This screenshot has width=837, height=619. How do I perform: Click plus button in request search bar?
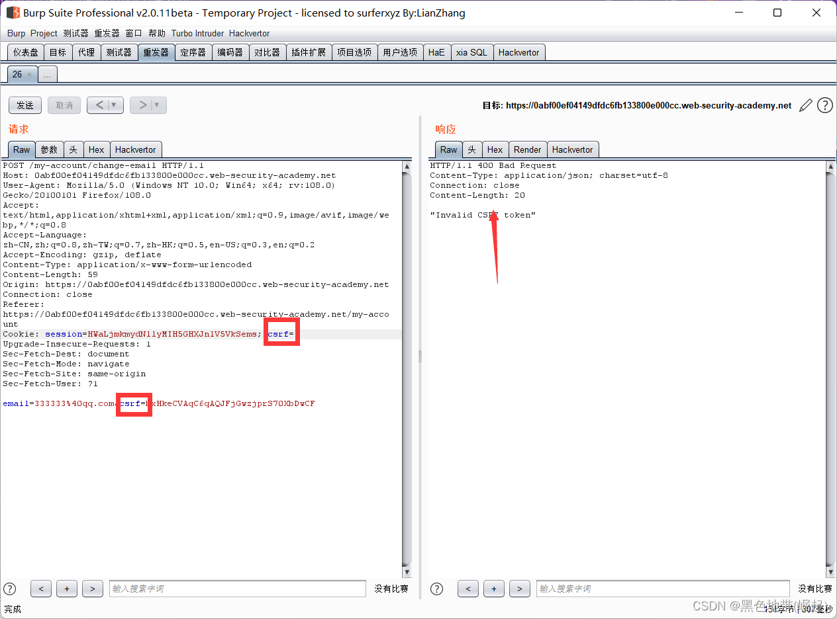click(x=67, y=589)
